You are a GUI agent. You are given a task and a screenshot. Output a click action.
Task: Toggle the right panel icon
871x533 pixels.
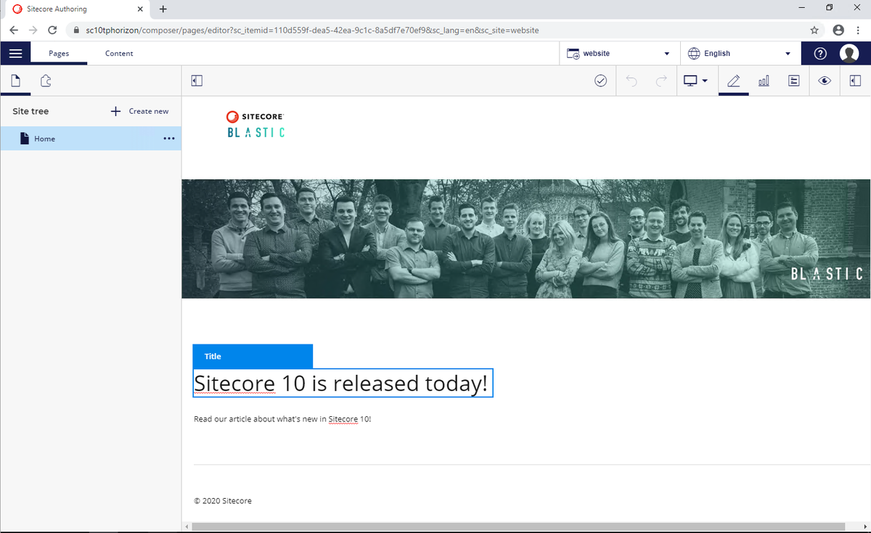(855, 80)
